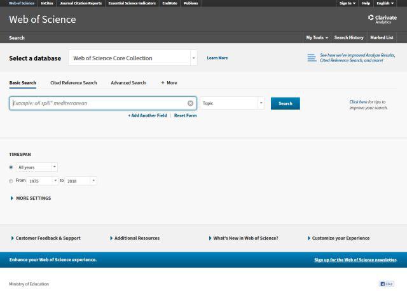The width and height of the screenshot is (407, 291).
Task: Expand MORE SETTINGS section
Action: [x=31, y=198]
